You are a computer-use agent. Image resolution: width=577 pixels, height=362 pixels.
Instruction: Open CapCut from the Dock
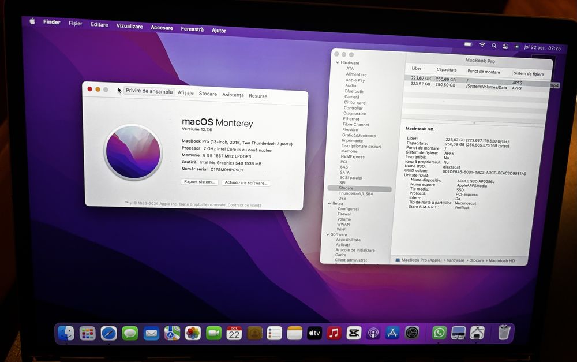[x=354, y=333]
